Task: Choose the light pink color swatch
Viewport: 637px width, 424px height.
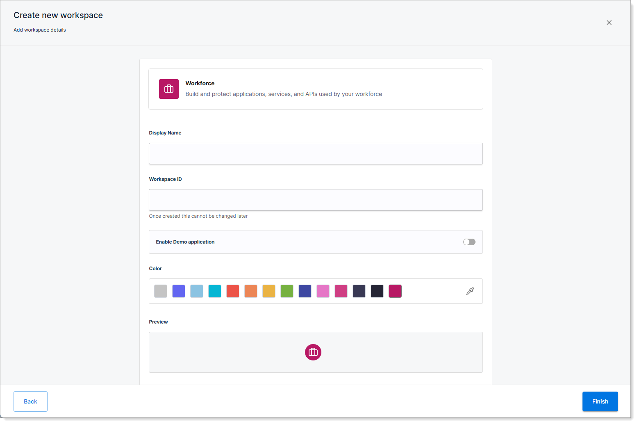Action: 323,291
